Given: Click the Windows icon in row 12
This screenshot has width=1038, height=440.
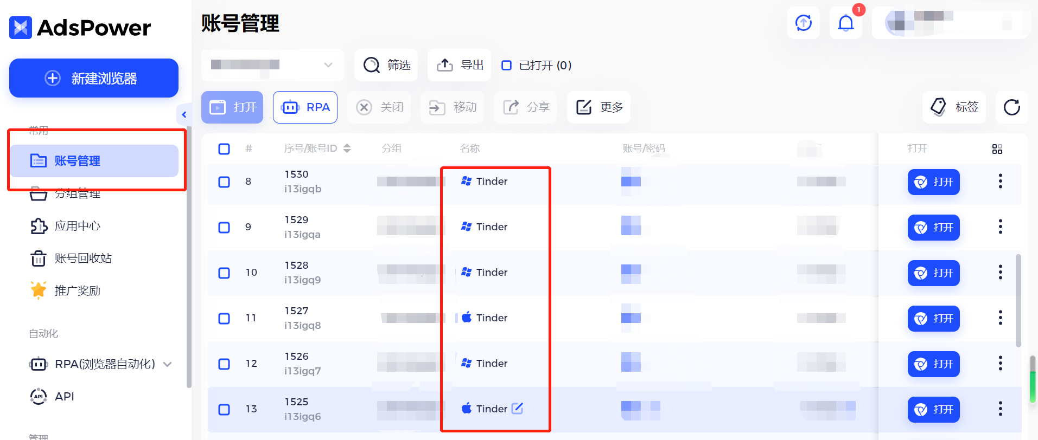Looking at the screenshot, I should 466,363.
